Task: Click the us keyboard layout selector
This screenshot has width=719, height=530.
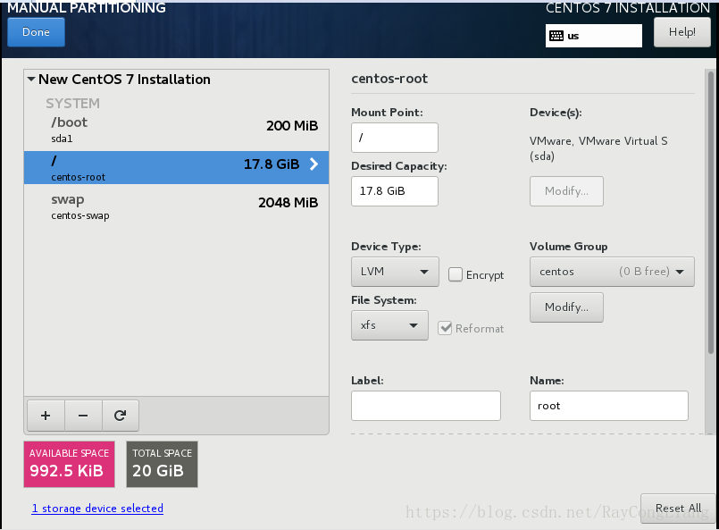Action: [x=594, y=36]
